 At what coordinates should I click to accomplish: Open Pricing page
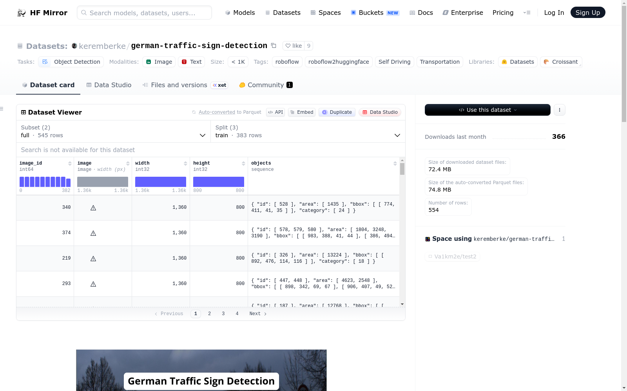click(x=503, y=13)
